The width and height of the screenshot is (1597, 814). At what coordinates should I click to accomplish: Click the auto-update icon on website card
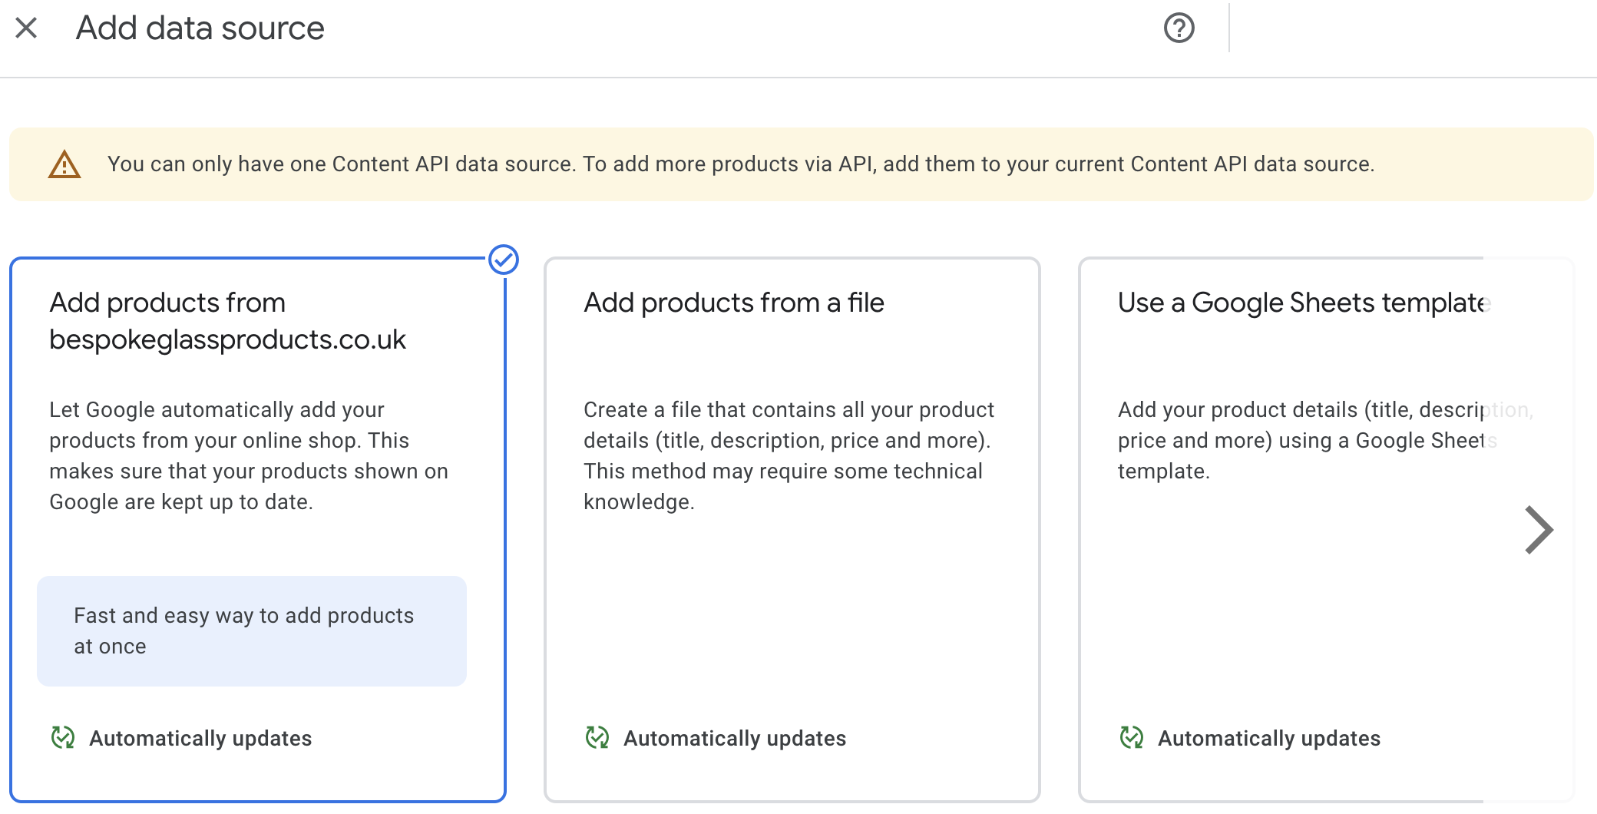point(63,738)
